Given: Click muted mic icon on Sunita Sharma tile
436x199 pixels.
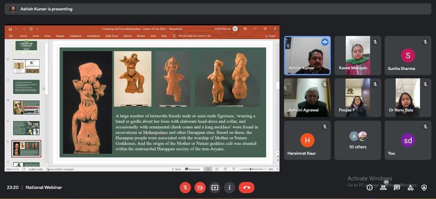Looking at the screenshot, I should coord(425,42).
